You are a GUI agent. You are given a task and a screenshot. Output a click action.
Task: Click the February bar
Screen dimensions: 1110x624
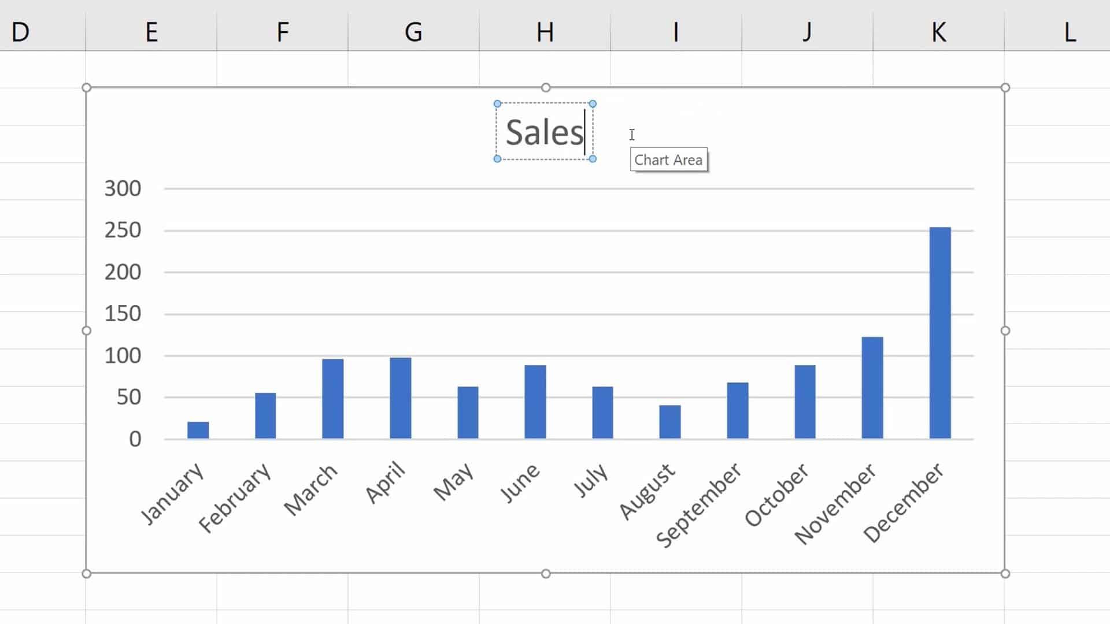[x=265, y=416]
